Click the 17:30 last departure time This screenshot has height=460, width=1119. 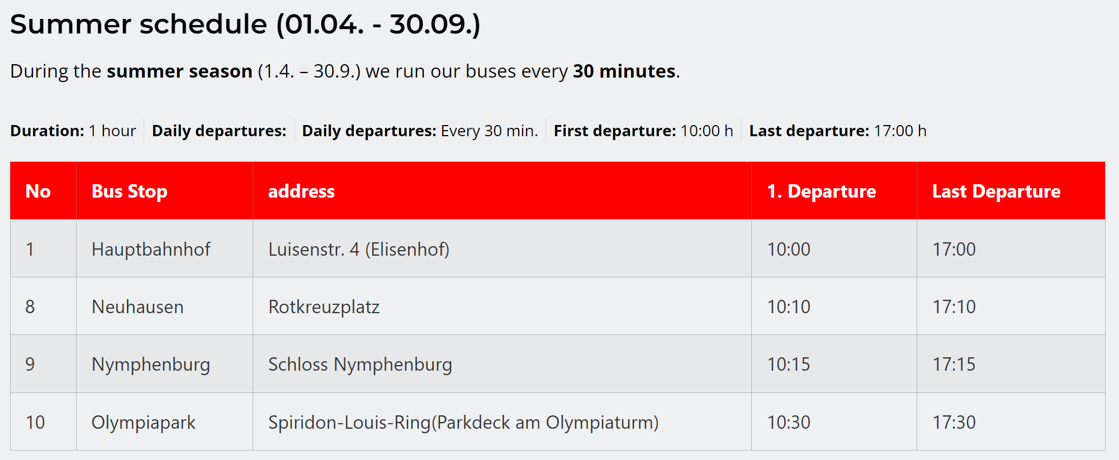tap(954, 423)
